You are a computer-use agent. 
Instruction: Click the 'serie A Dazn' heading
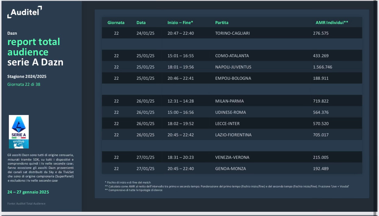click(35, 62)
